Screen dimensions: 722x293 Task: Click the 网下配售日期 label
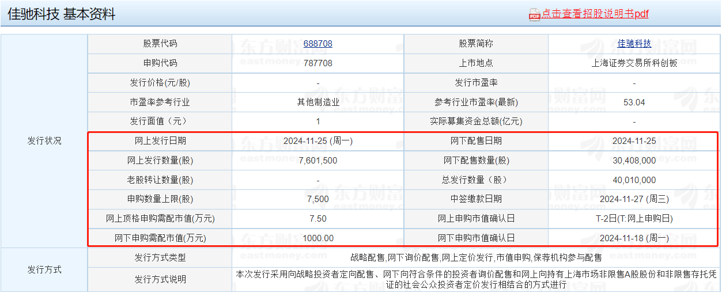(476, 141)
